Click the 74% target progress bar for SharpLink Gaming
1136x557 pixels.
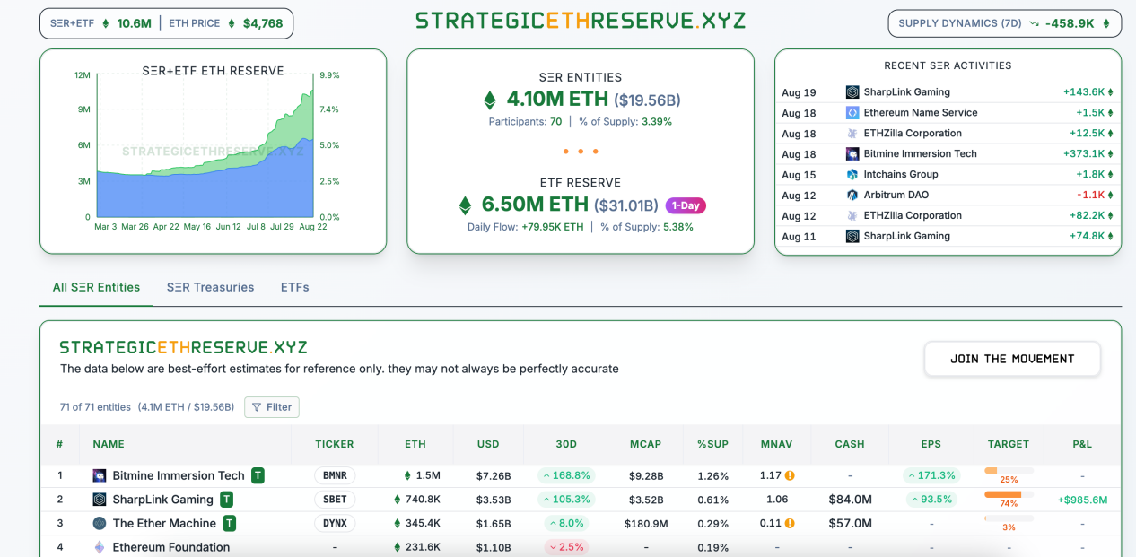pos(1009,492)
